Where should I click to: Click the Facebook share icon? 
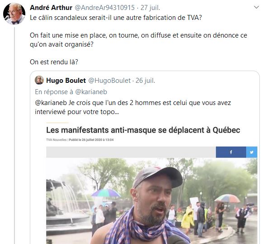point(231,152)
